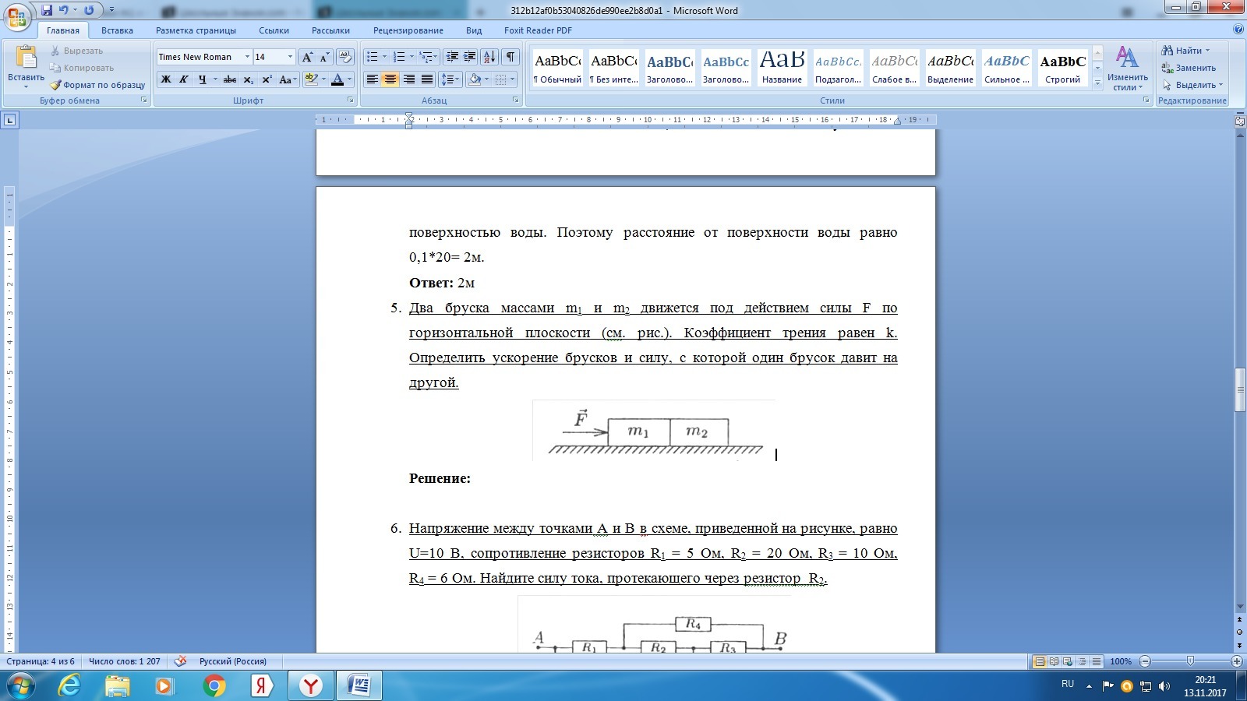Click the volume icon in system tray
Viewport: 1247px width, 701px height.
pyautogui.click(x=1164, y=686)
